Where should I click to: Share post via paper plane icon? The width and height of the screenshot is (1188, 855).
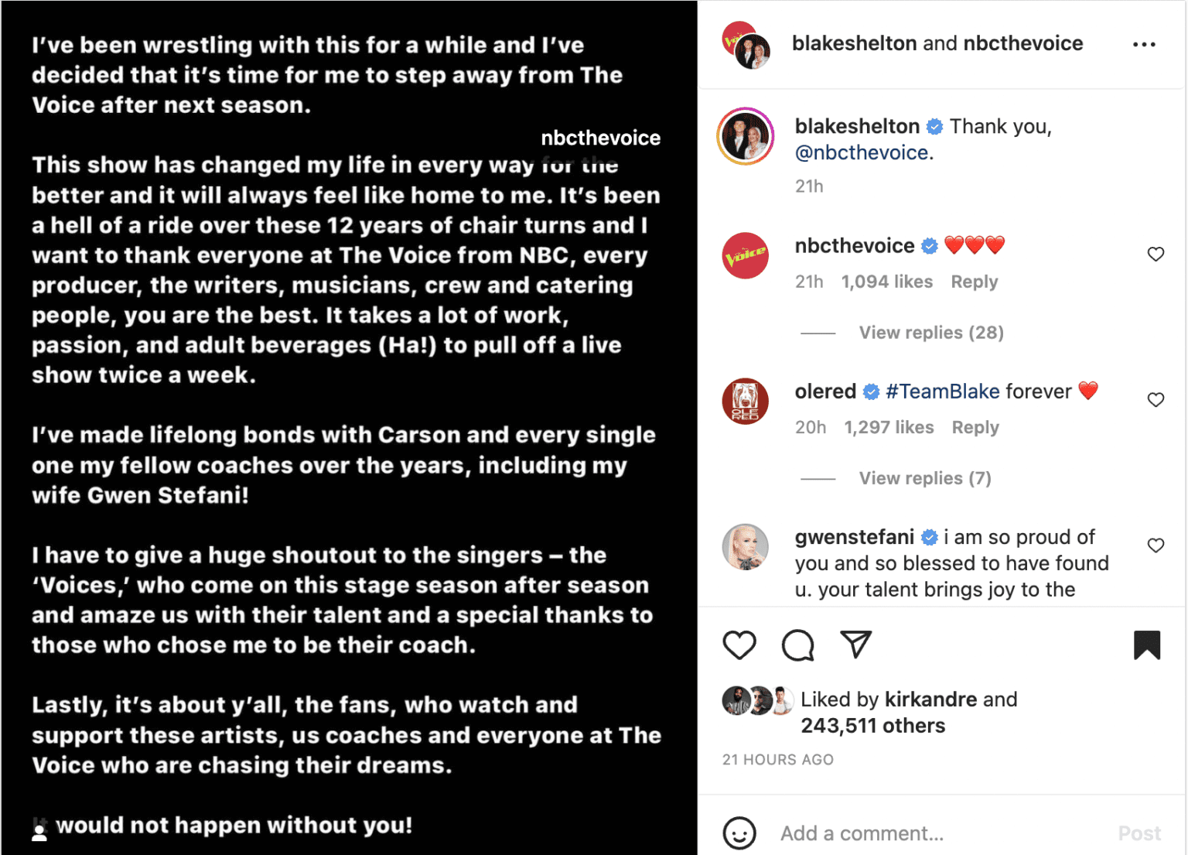point(855,645)
